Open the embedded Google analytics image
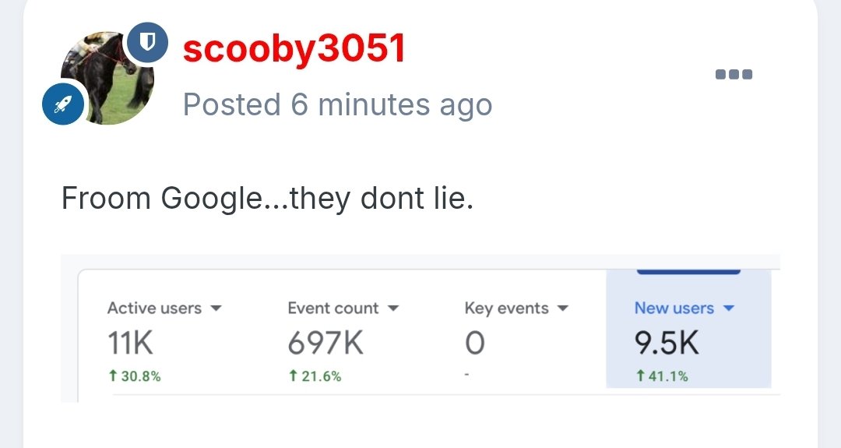The height and width of the screenshot is (448, 841). (x=420, y=328)
